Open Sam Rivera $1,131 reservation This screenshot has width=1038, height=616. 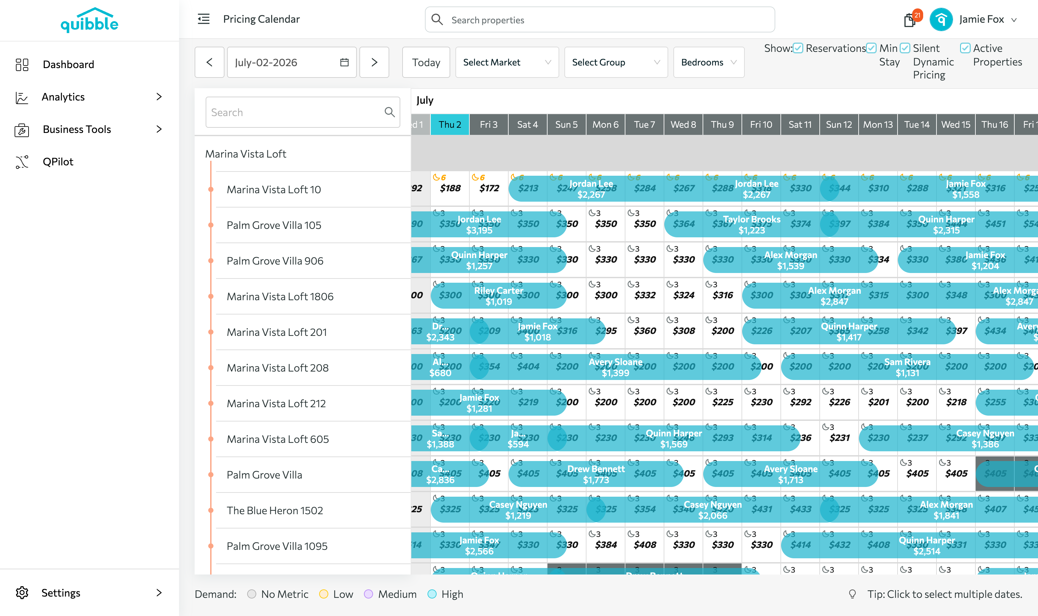click(907, 367)
